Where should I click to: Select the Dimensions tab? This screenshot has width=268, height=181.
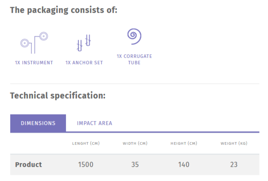pyautogui.click(x=38, y=123)
